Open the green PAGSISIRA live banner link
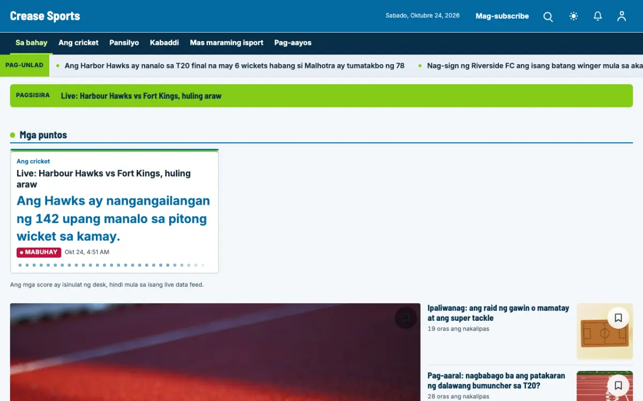The image size is (643, 401). (x=322, y=96)
